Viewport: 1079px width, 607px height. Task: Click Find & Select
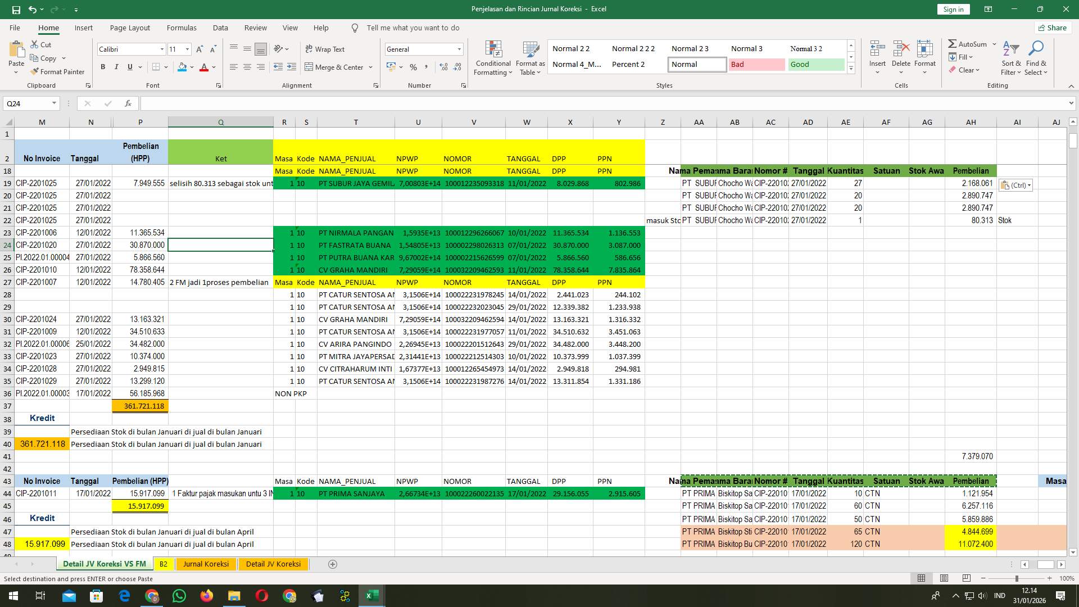coord(1036,57)
